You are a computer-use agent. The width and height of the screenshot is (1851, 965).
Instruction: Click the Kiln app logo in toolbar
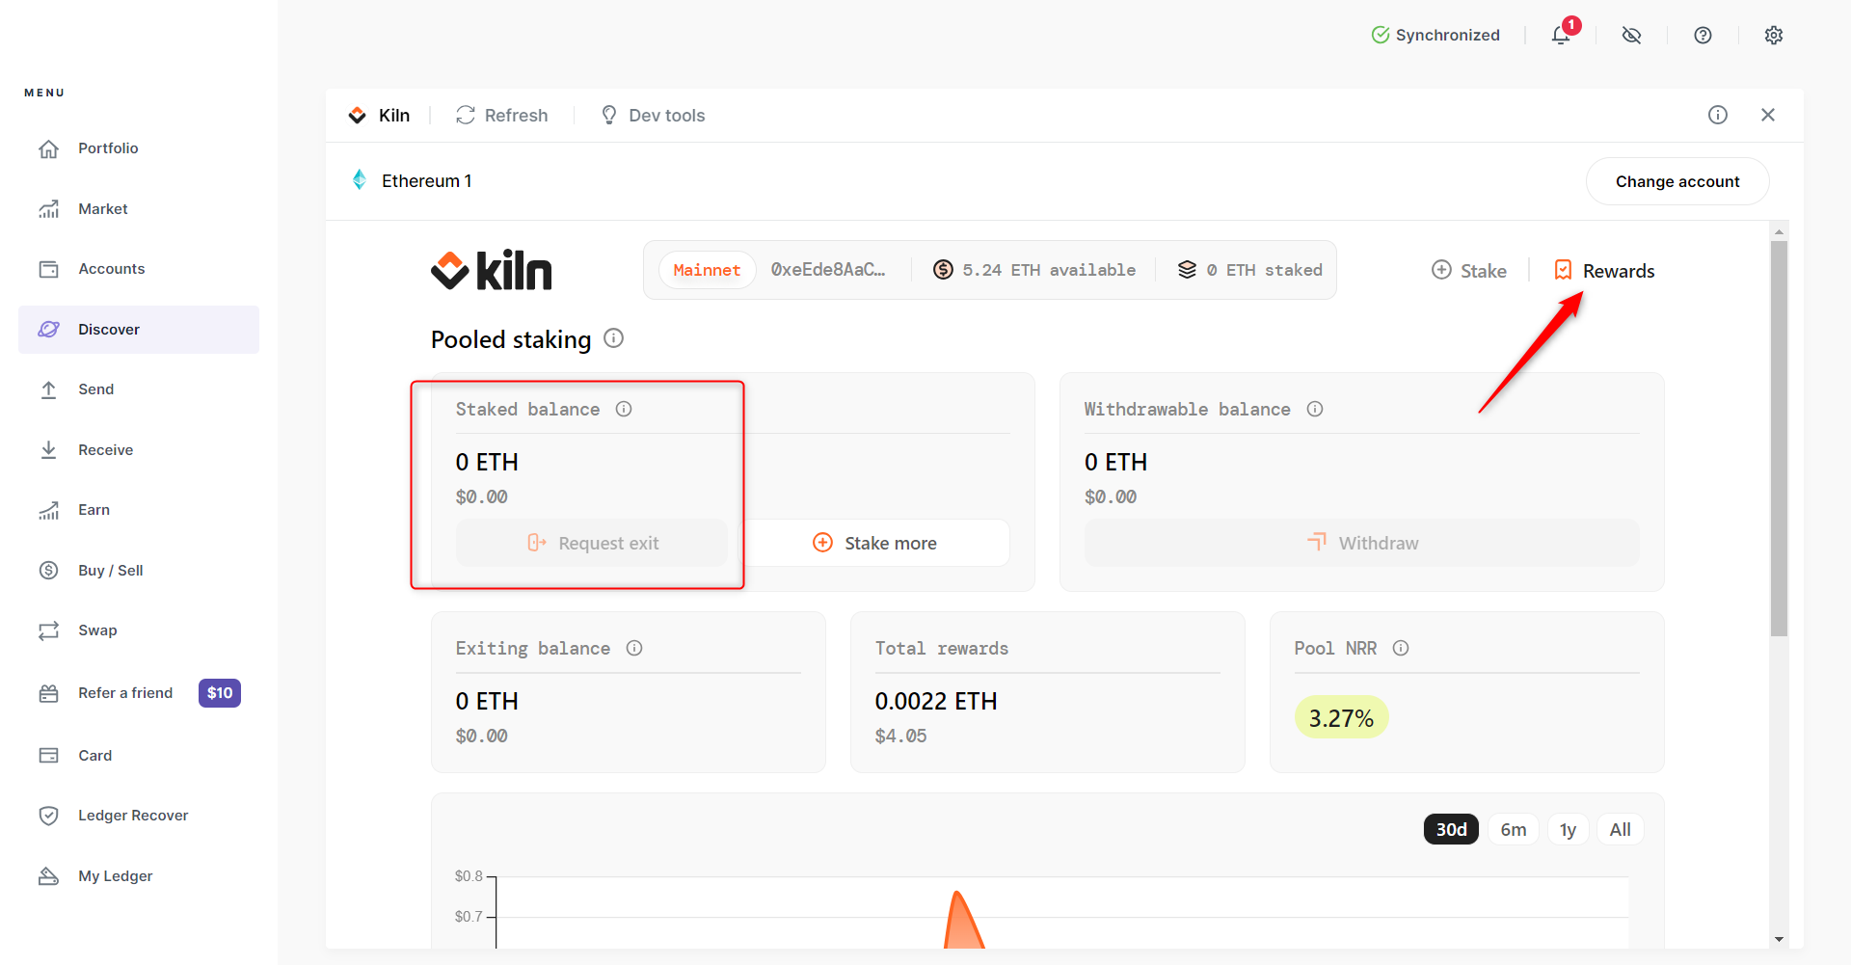point(358,116)
